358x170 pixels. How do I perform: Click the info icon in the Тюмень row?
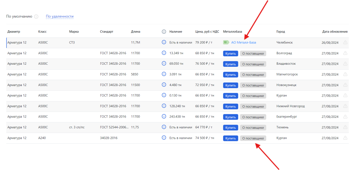(164, 127)
